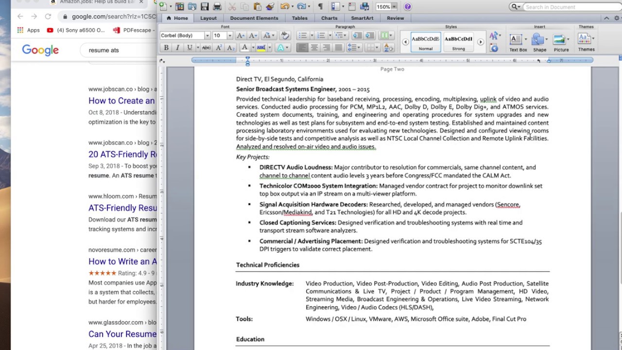Viewport: 622px width, 350px height.
Task: Toggle Strikethrough formatting
Action: click(x=207, y=48)
